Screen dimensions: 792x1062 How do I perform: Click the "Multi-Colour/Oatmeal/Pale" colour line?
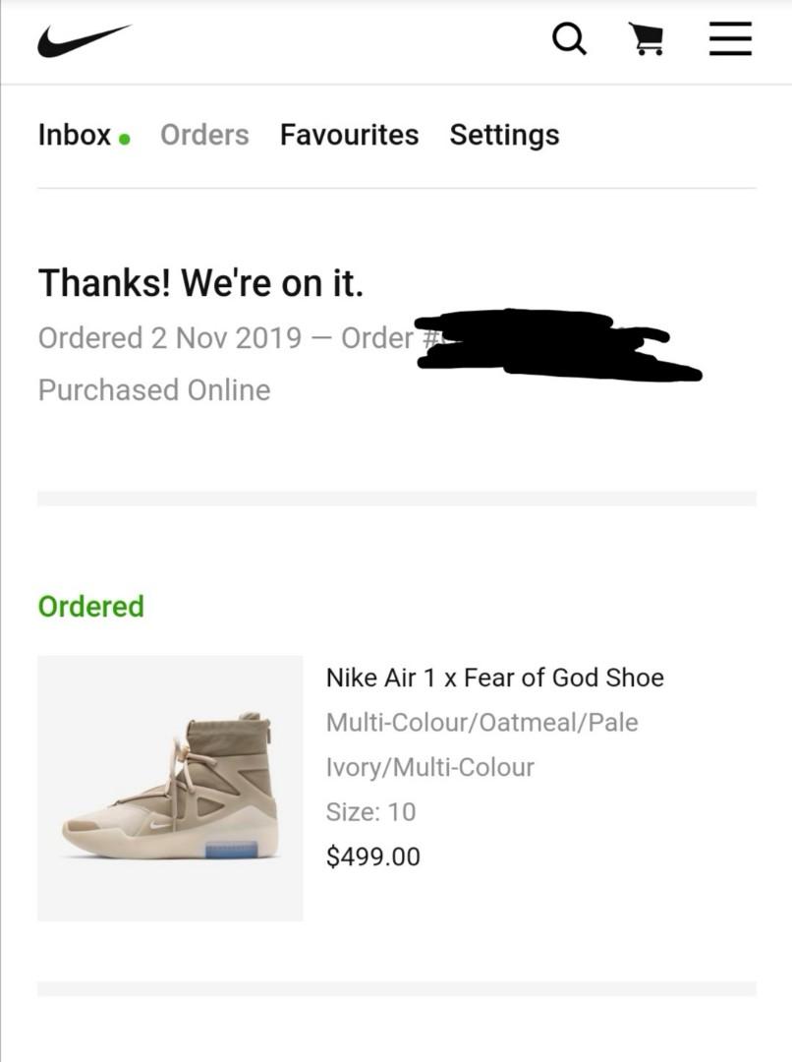coord(481,722)
